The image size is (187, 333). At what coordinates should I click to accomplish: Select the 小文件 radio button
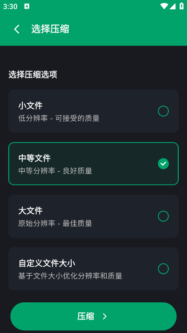[163, 111]
